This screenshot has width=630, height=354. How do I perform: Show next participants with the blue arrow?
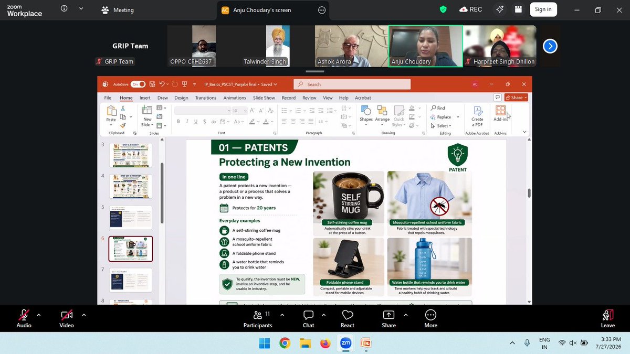(x=550, y=46)
